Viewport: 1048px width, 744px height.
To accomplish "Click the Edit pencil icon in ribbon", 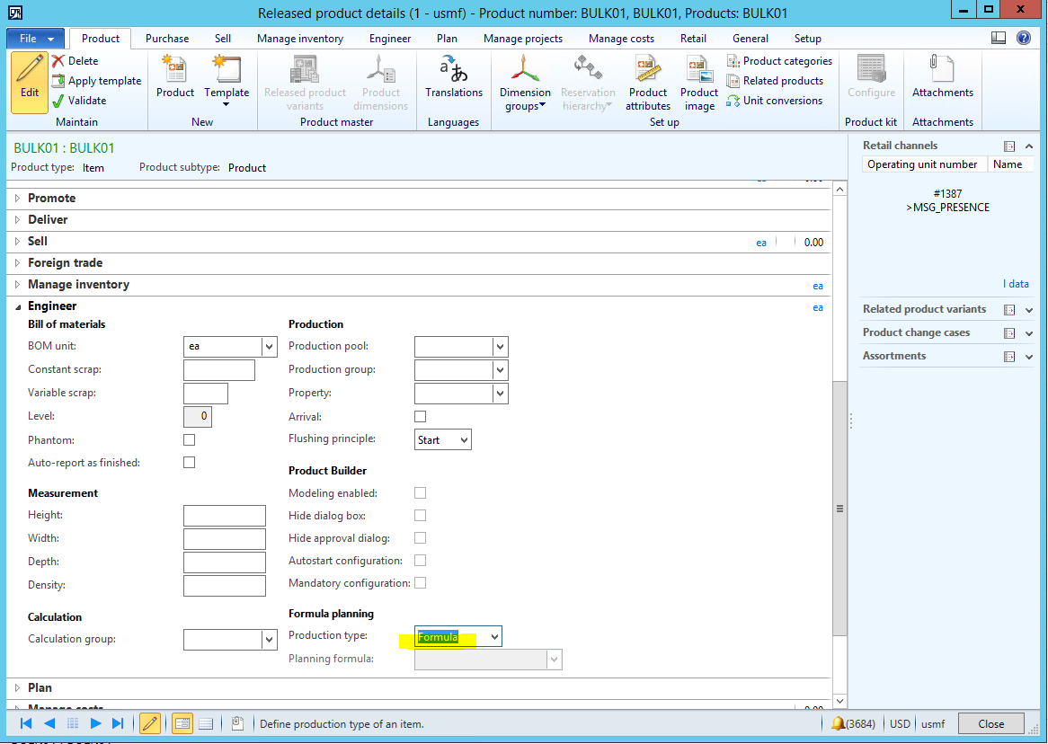I will tap(30, 70).
